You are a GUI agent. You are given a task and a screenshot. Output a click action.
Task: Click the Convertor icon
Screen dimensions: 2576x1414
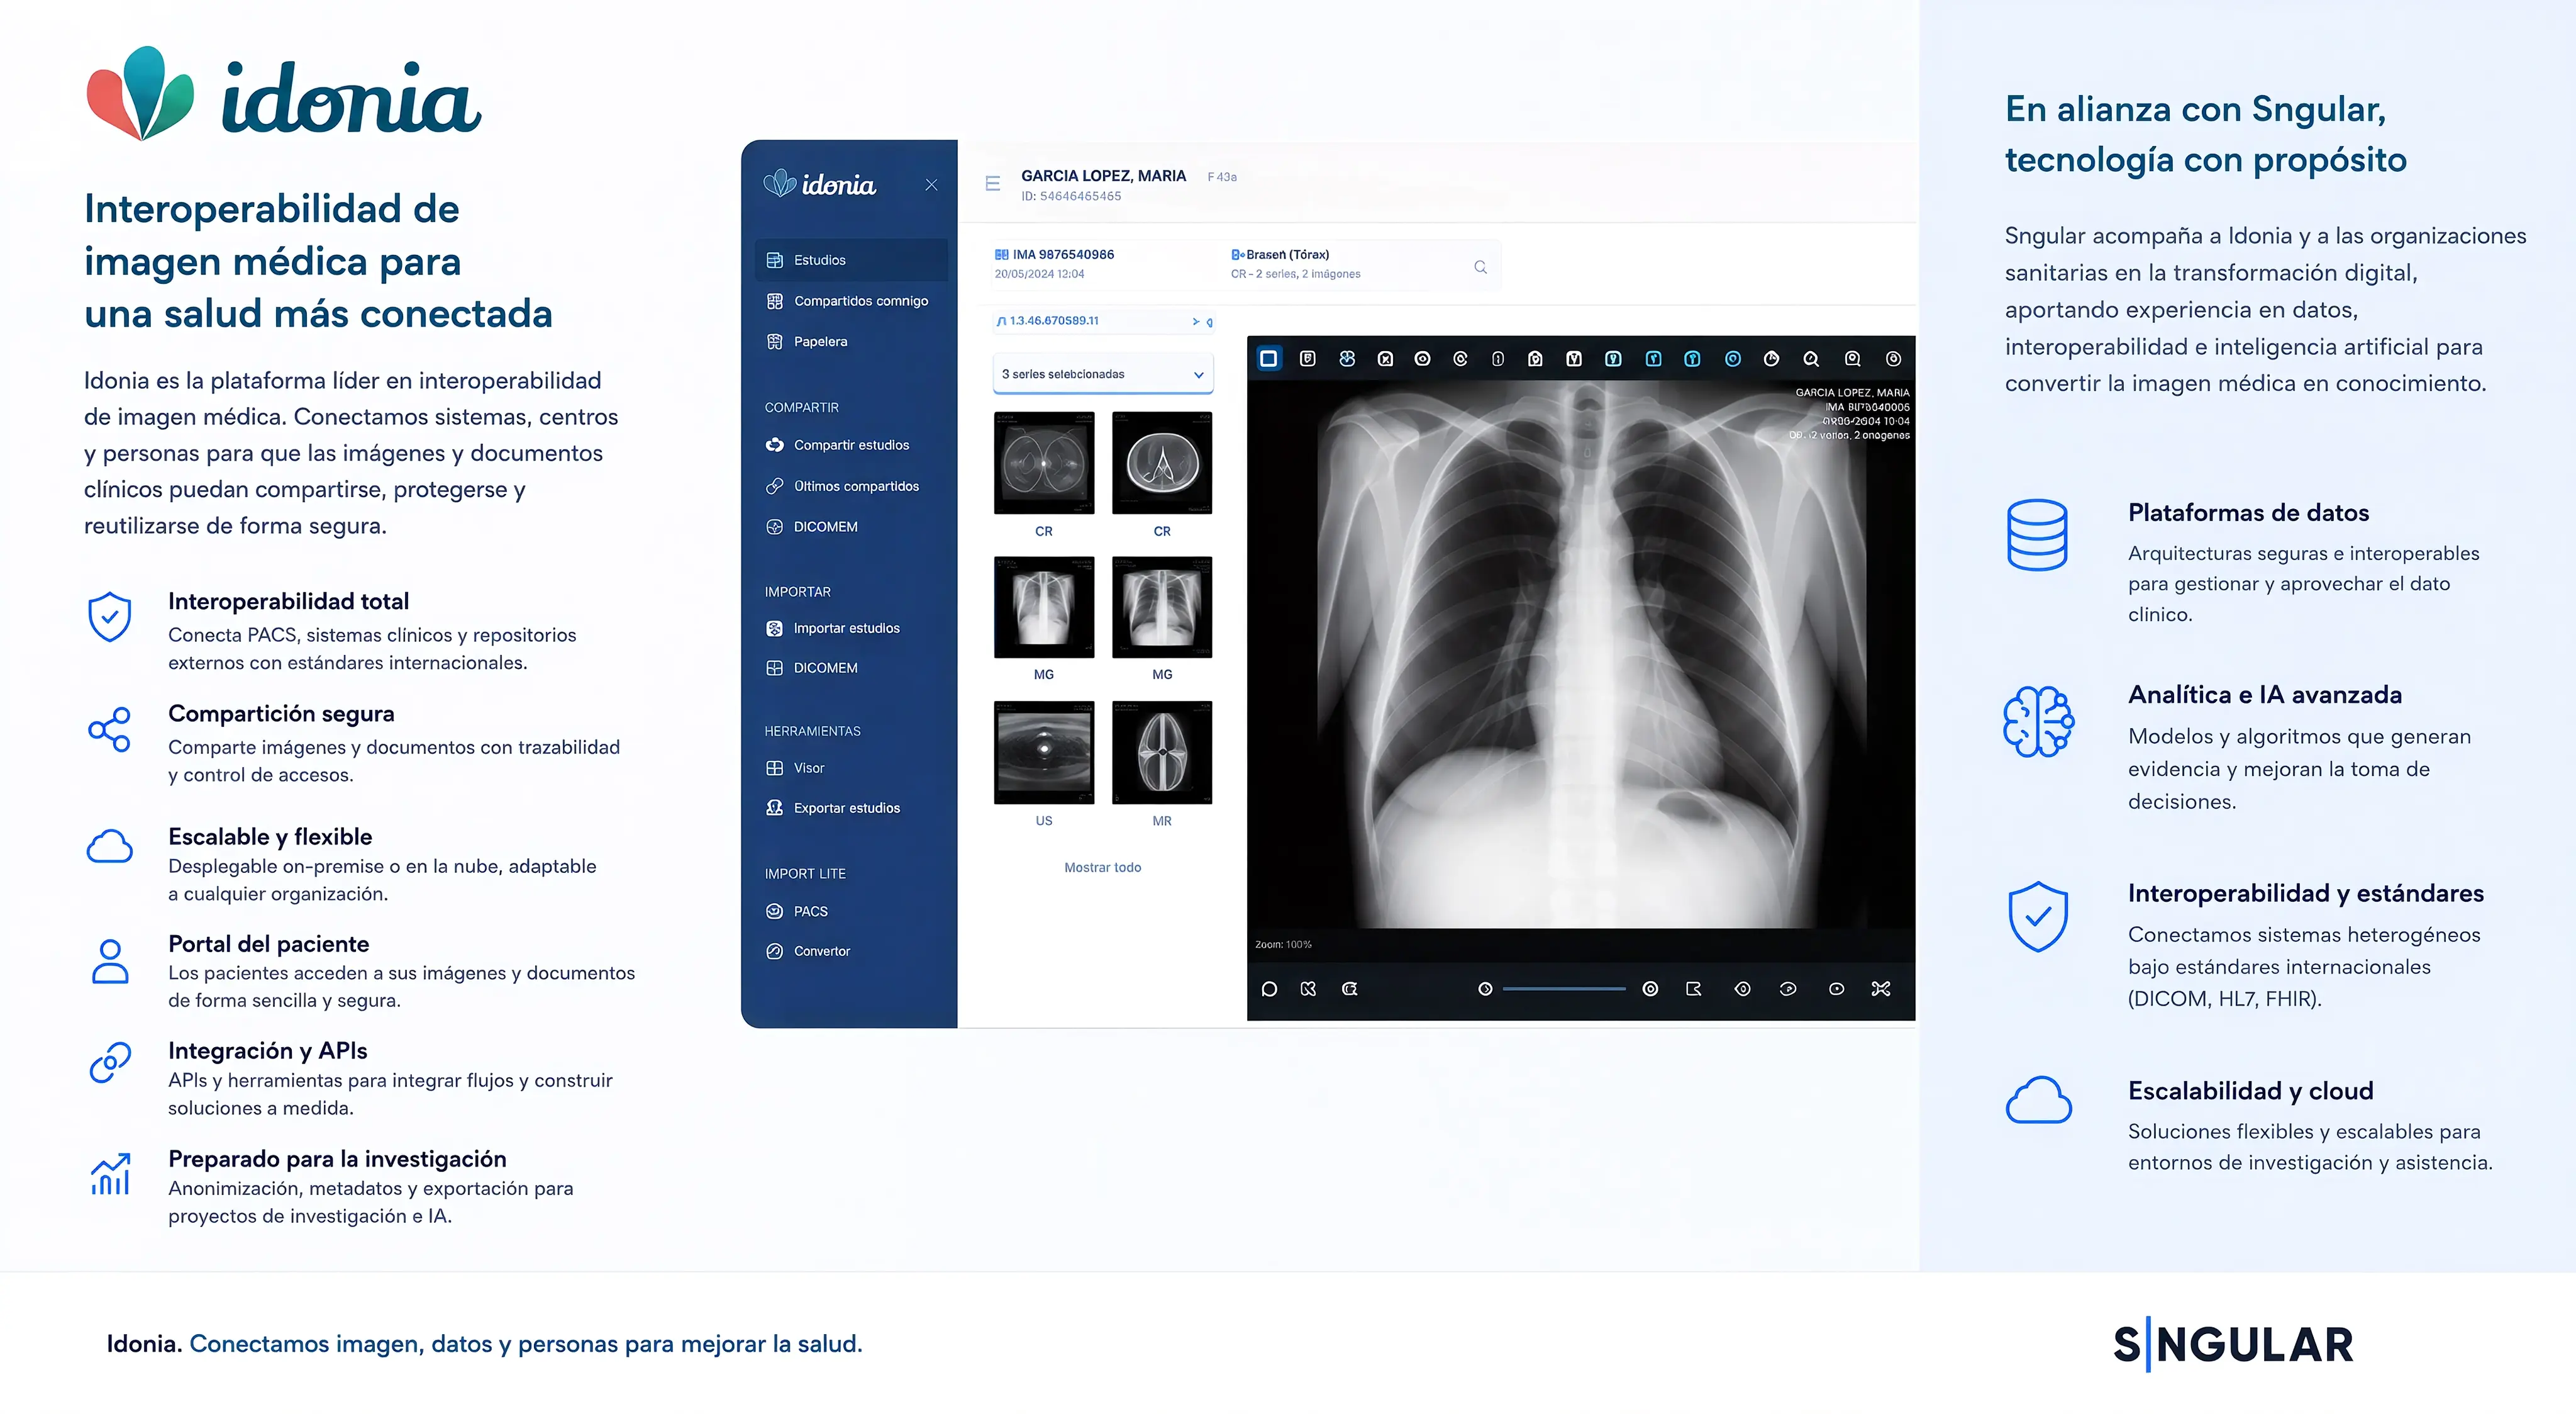click(774, 951)
